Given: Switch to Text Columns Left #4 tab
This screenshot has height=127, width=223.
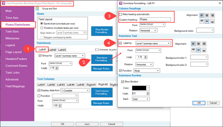Looking at the screenshot, I should pyautogui.click(x=71, y=85).
